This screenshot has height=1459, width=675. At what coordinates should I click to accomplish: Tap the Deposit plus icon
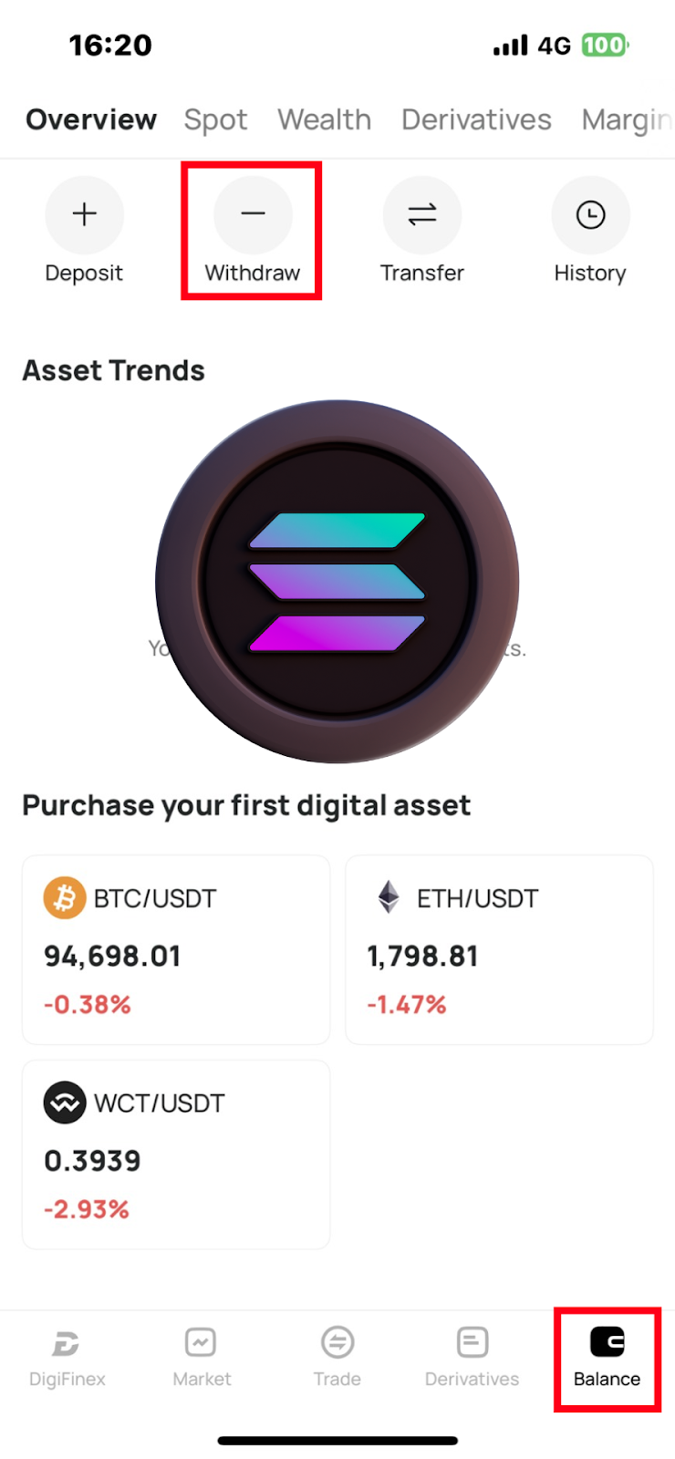pyautogui.click(x=84, y=214)
